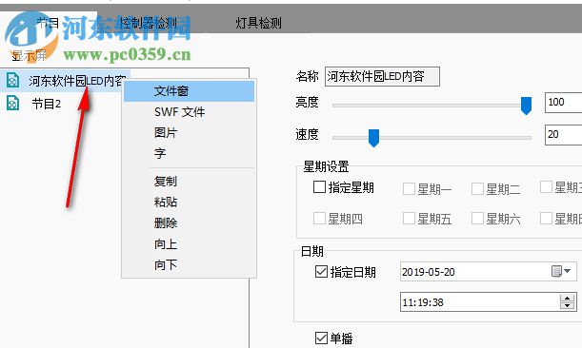
Task: Toggle the 星期二 checkbox
Action: tap(477, 188)
